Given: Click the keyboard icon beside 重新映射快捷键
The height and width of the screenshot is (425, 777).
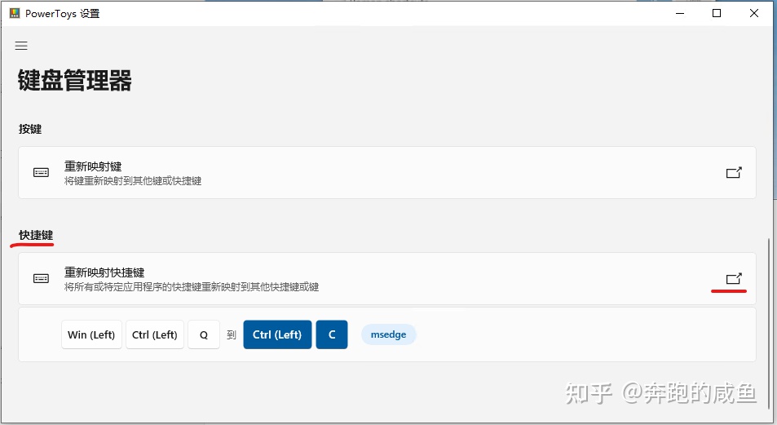Looking at the screenshot, I should [41, 279].
